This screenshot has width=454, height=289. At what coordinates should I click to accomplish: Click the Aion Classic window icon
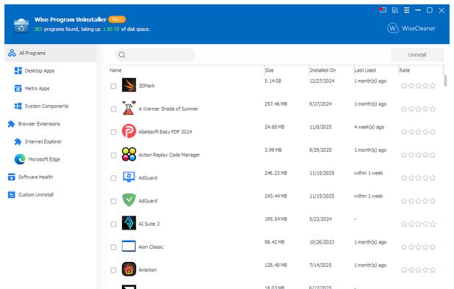click(129, 246)
